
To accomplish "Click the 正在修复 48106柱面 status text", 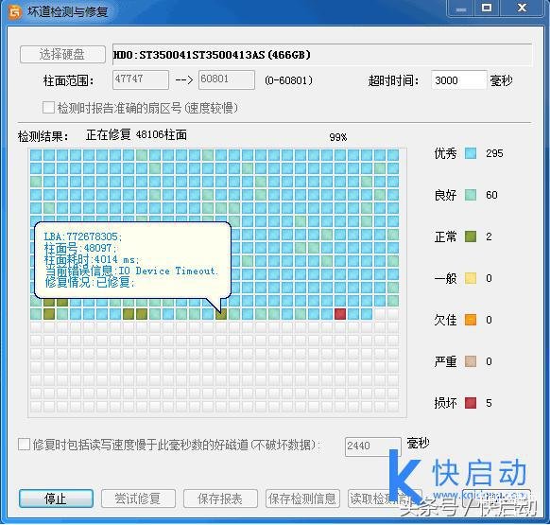I will coord(136,134).
